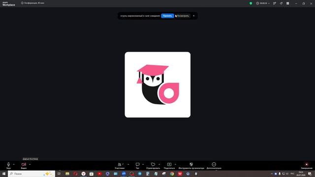Open the YouTube taskbar icon
315x177 pixels.
pyautogui.click(x=99, y=174)
